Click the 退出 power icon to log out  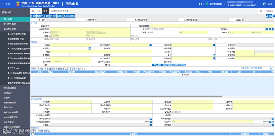tap(265, 4)
